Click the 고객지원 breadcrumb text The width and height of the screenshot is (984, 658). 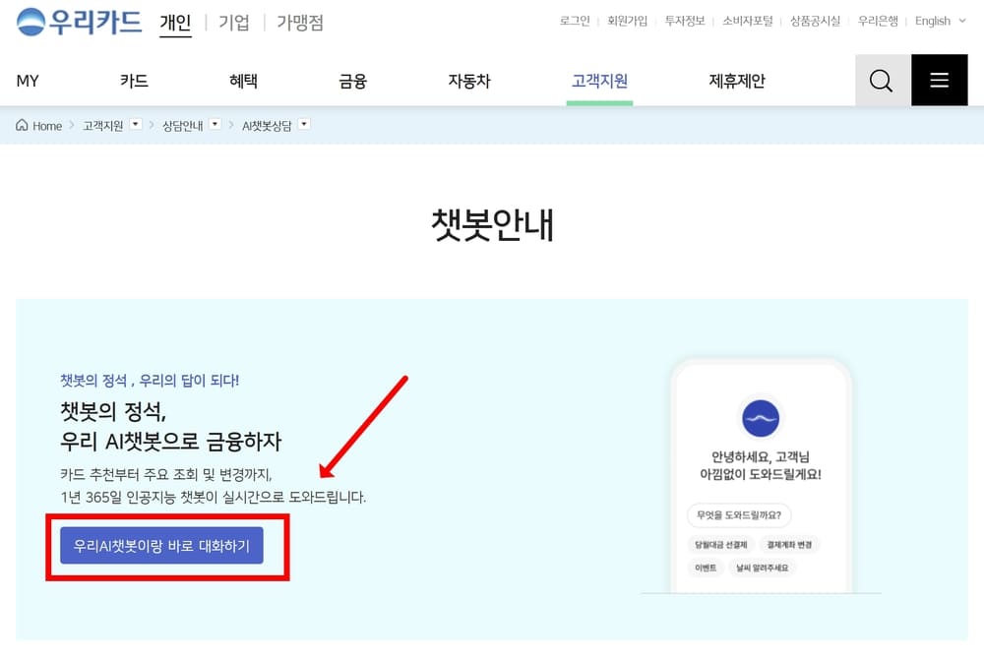pyautogui.click(x=103, y=126)
